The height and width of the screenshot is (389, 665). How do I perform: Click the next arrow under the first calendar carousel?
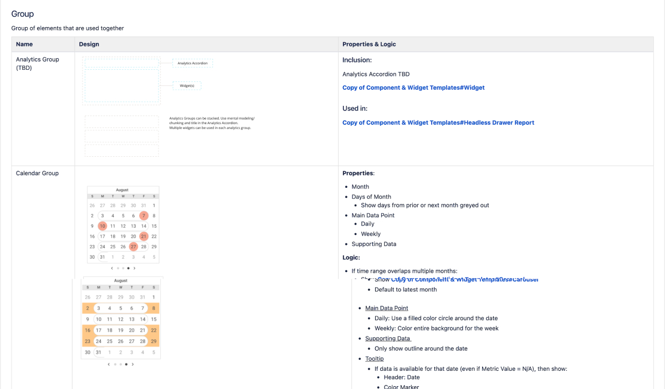click(x=134, y=268)
